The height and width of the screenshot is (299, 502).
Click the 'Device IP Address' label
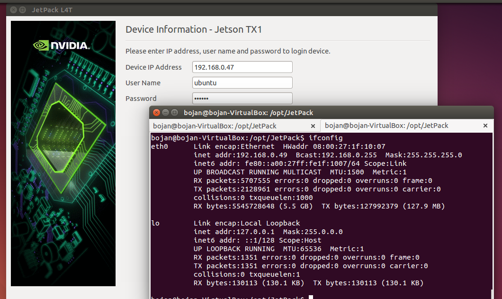point(153,67)
